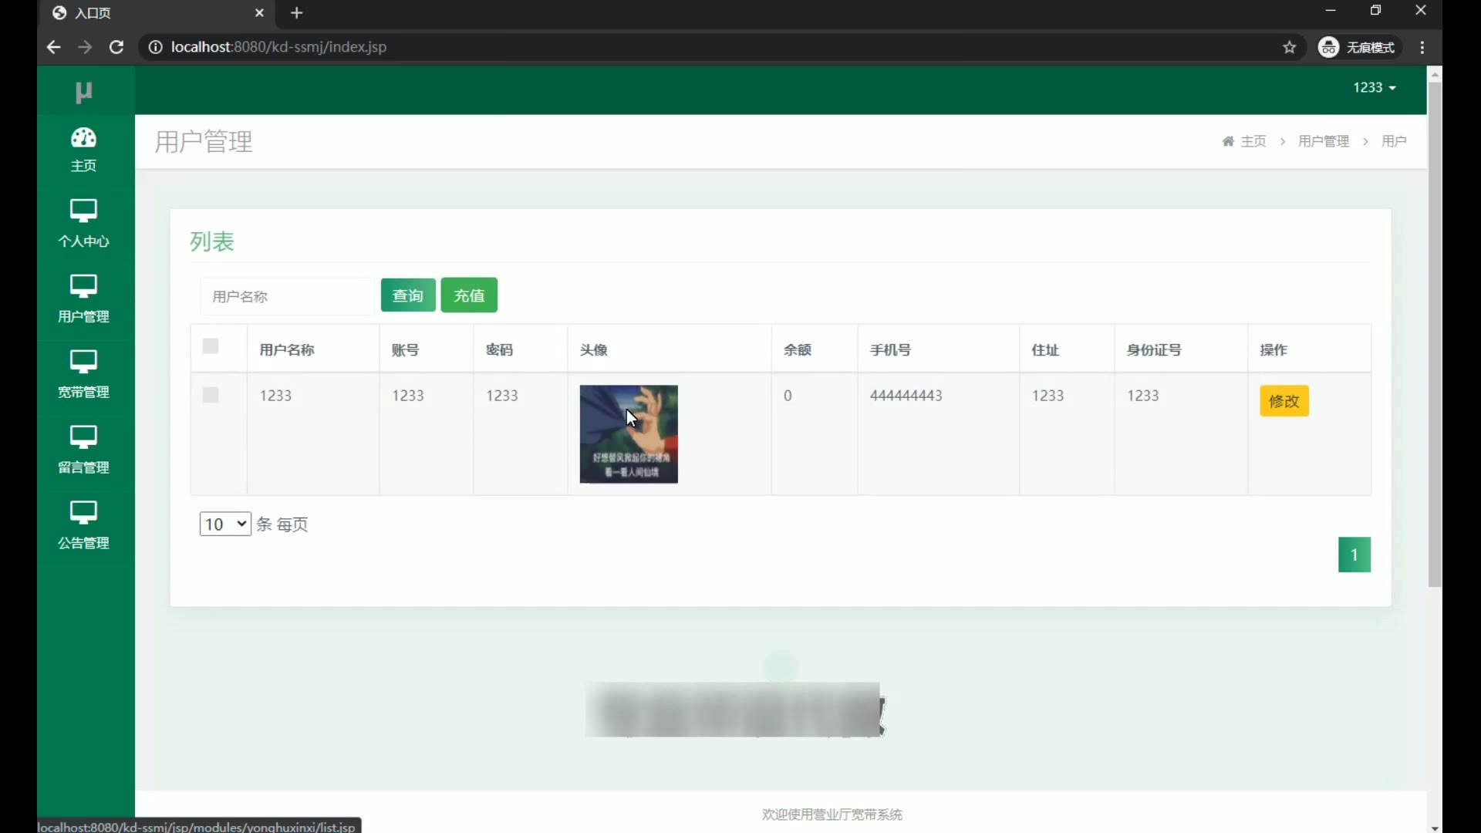Click 用户管理 in the breadcrumb
The width and height of the screenshot is (1481, 833).
pyautogui.click(x=1323, y=141)
